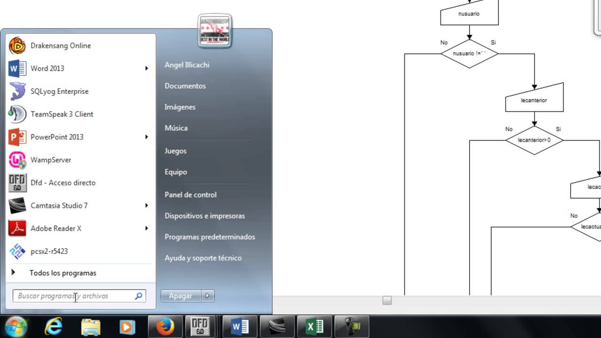Screen dimensions: 601x338
Task: Launch Drakensang Online from Start menu
Action: click(x=80, y=46)
